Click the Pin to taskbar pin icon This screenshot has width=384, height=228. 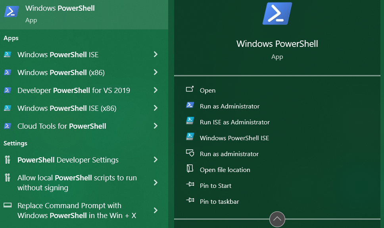pos(190,200)
